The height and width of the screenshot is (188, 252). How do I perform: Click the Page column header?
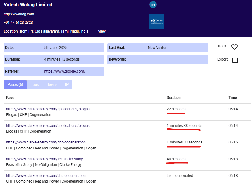10,98
